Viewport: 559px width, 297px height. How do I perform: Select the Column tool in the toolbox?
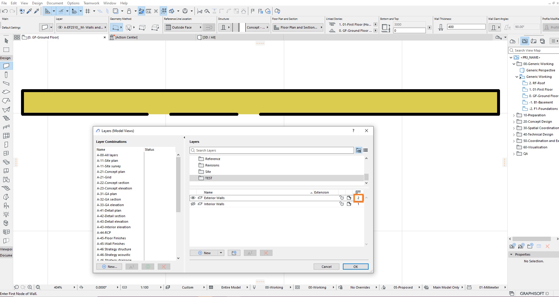pyautogui.click(x=6, y=75)
